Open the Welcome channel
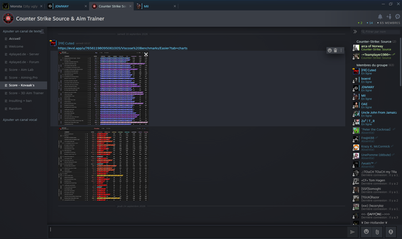 24,46
